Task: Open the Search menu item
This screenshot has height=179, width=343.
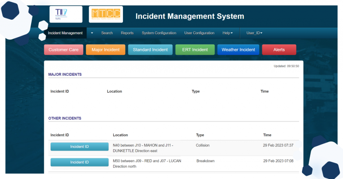Action: coord(107,33)
